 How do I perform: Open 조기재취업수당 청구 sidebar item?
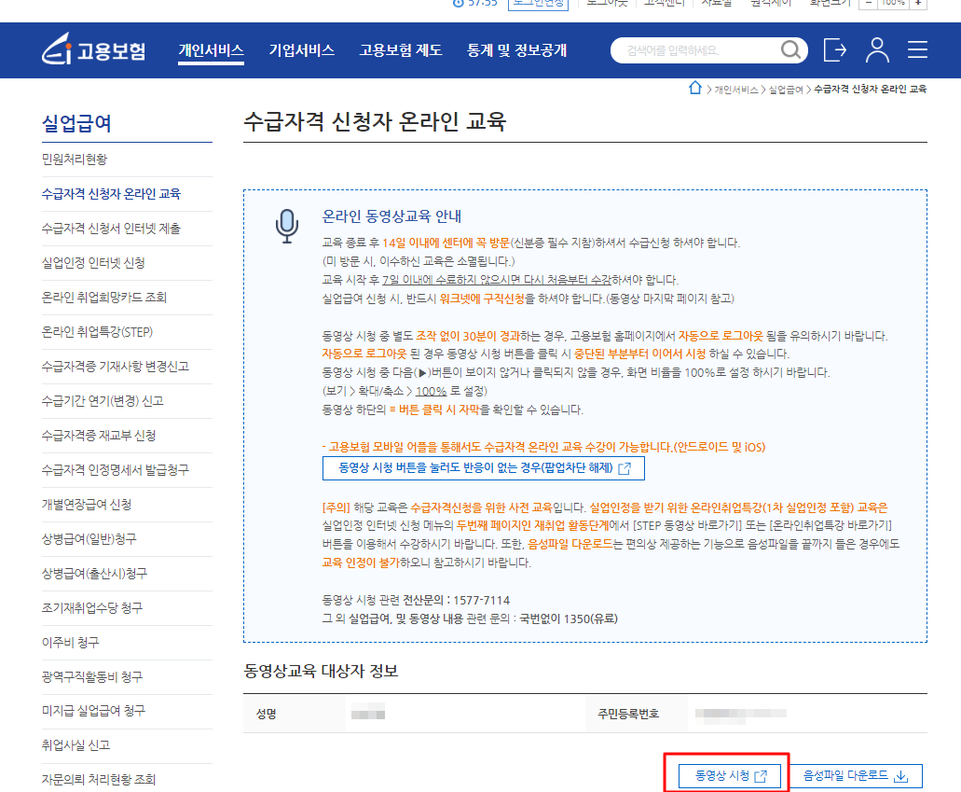click(x=92, y=608)
